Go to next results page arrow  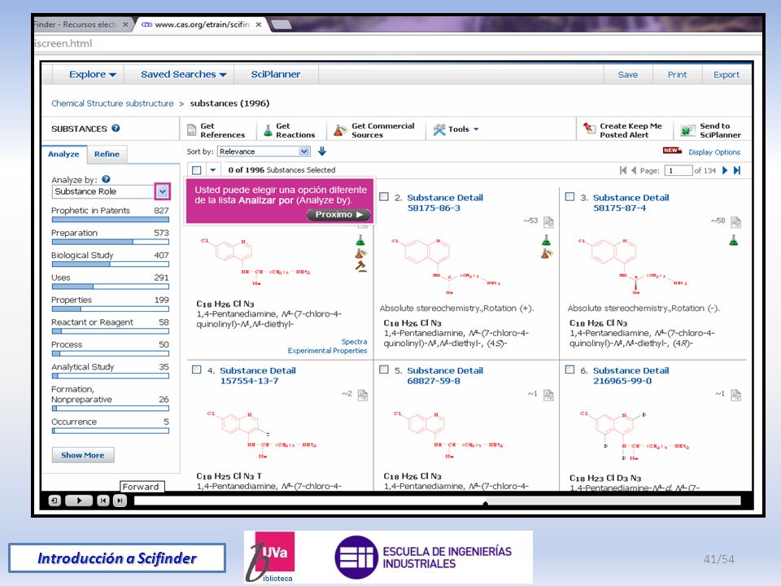pyautogui.click(x=725, y=170)
